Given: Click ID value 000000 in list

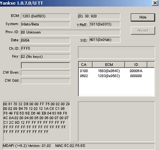Looking at the screenshot, I should click(x=136, y=76).
